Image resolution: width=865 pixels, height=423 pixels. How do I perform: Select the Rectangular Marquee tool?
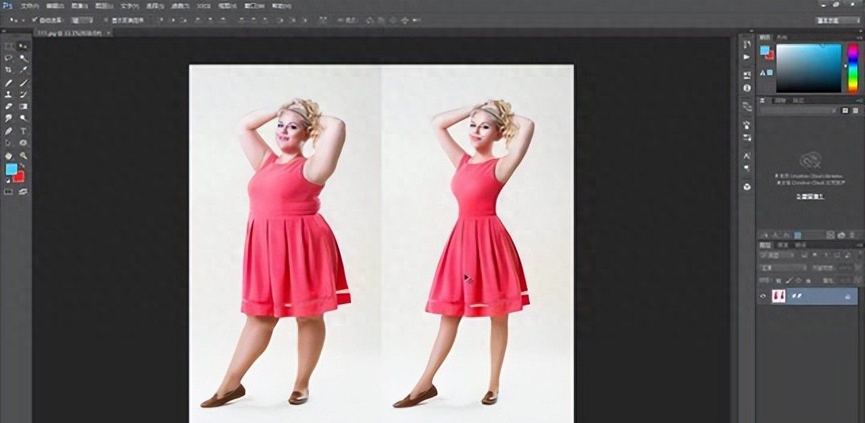(x=8, y=46)
